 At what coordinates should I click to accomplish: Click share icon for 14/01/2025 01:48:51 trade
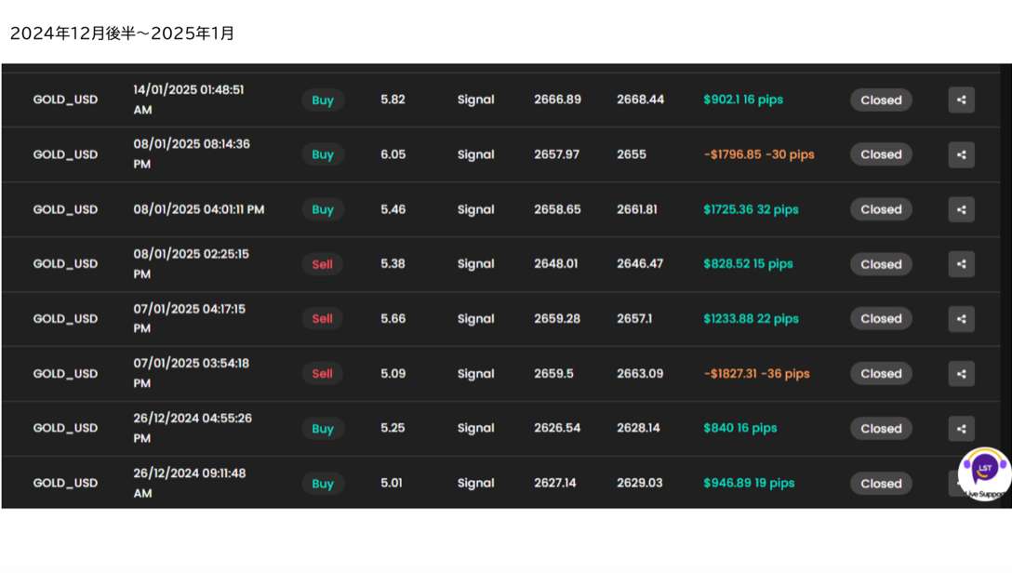point(961,100)
